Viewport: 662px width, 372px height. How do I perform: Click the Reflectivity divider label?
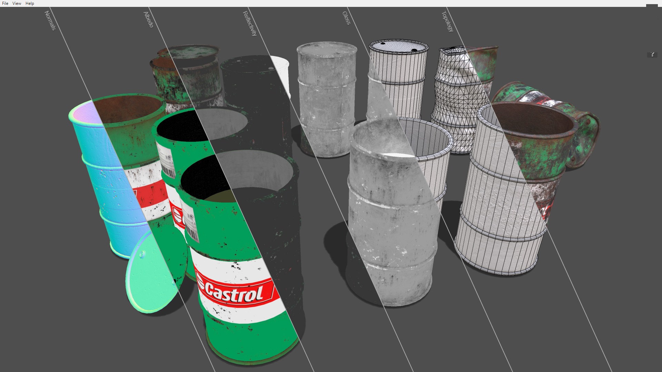pos(250,23)
